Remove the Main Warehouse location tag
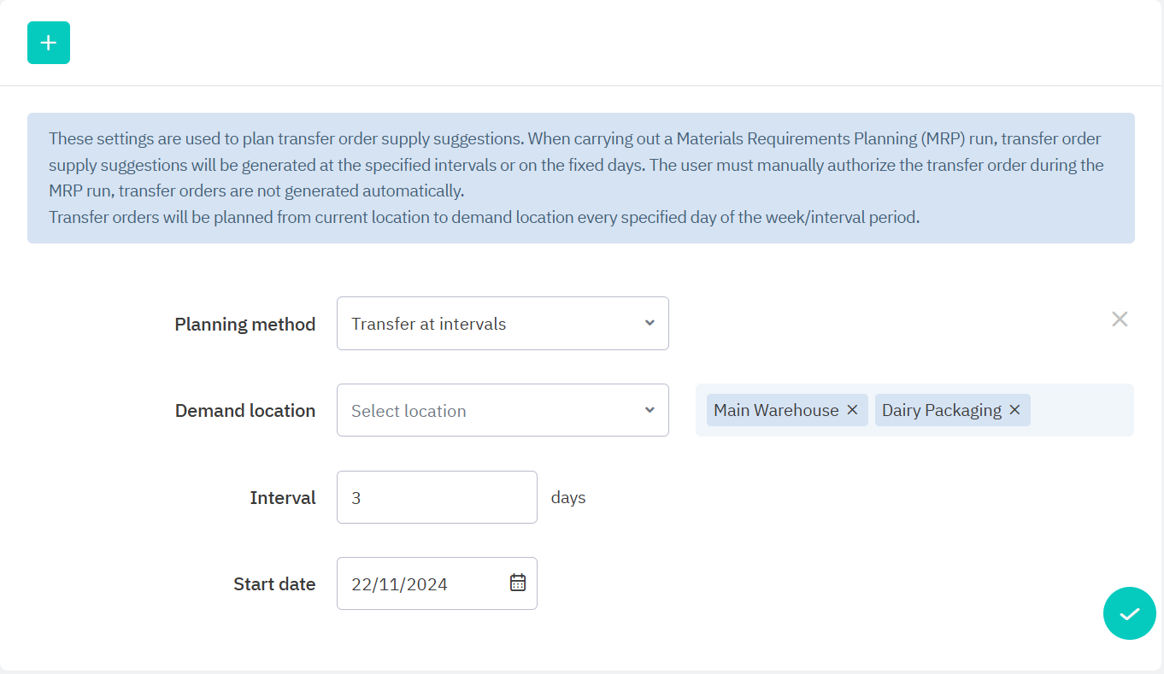Image resolution: width=1164 pixels, height=674 pixels. (852, 410)
